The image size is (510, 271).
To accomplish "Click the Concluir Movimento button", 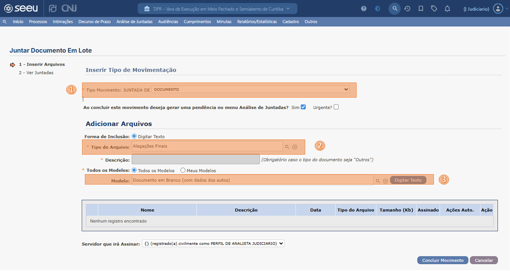I will (x=442, y=260).
